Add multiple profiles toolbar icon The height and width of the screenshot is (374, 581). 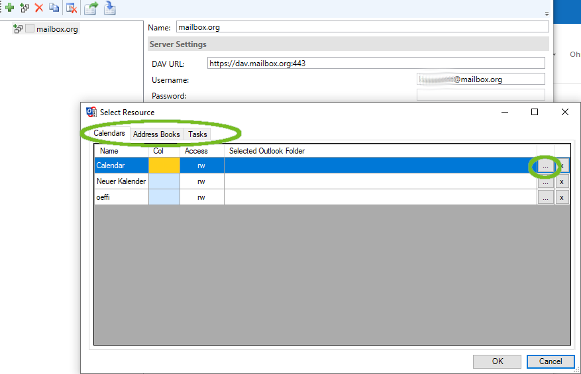tap(25, 8)
